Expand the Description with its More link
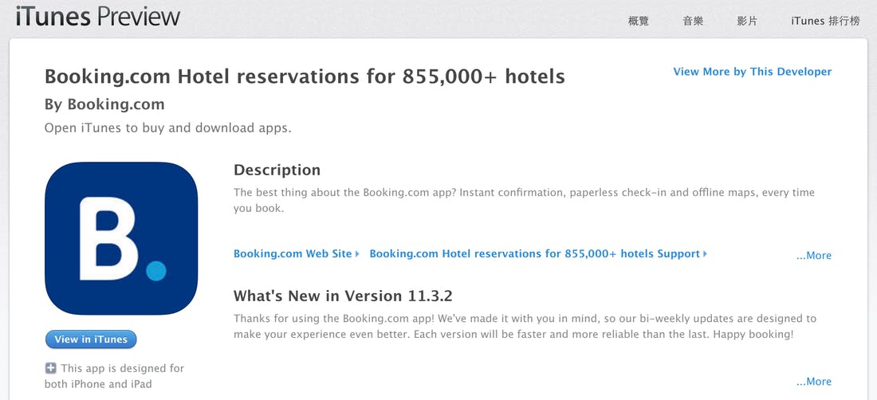Screen dimensions: 877x400 (x=814, y=256)
